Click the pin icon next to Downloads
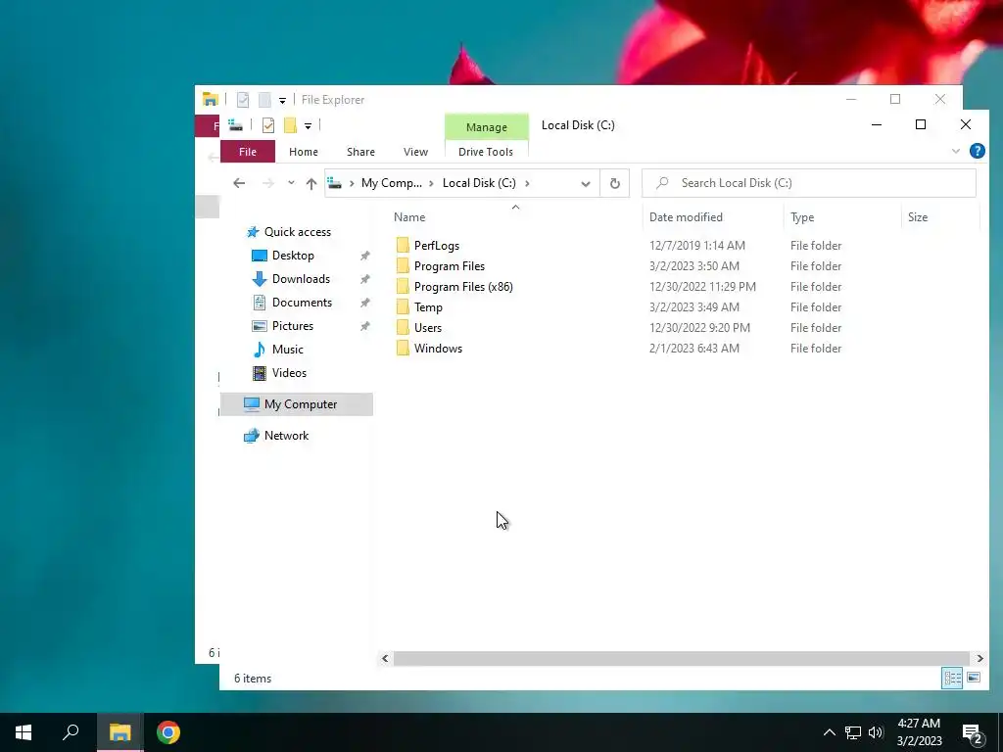This screenshot has height=752, width=1003. [x=364, y=279]
